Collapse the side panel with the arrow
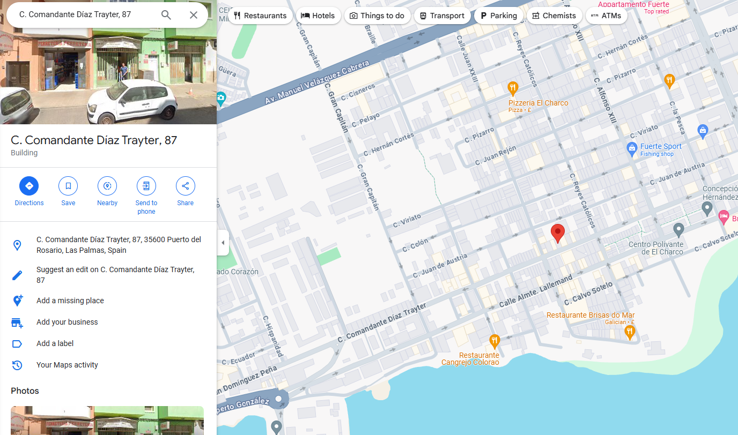The image size is (738, 435). click(x=223, y=243)
